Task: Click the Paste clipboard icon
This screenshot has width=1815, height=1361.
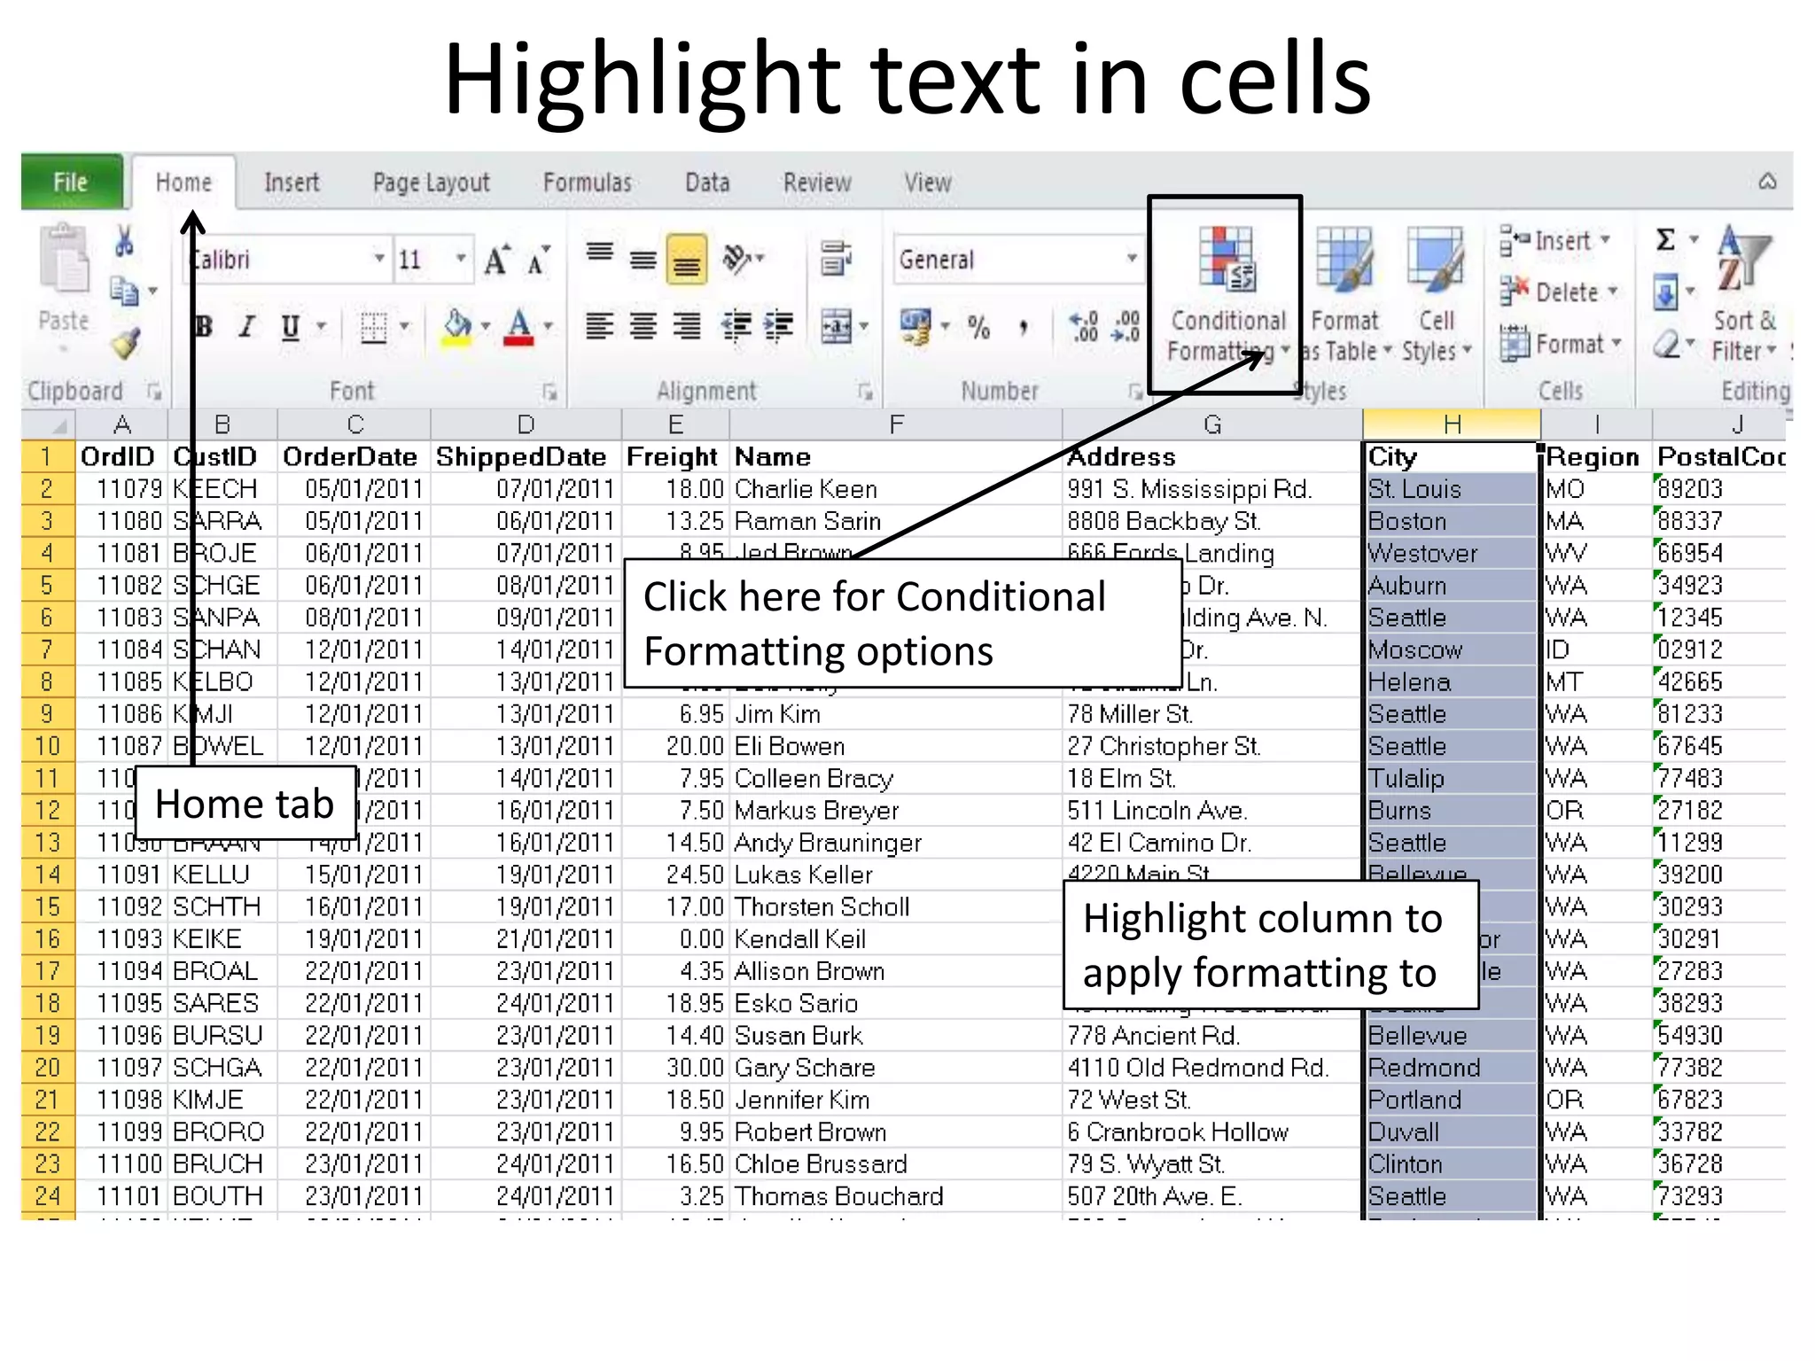Action: [65, 260]
